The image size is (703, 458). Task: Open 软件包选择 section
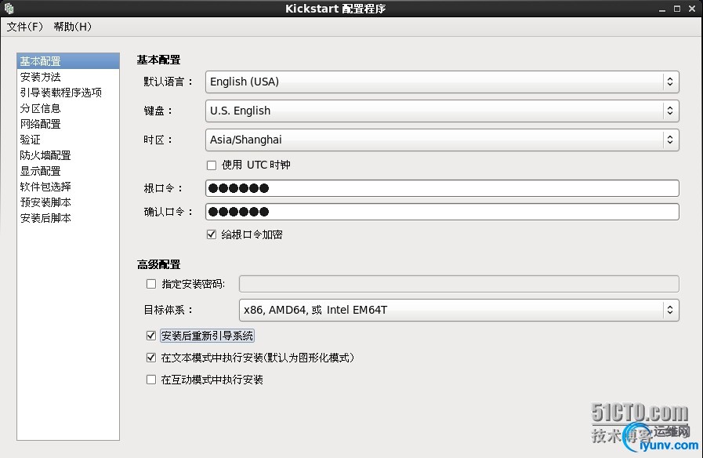pyautogui.click(x=68, y=187)
